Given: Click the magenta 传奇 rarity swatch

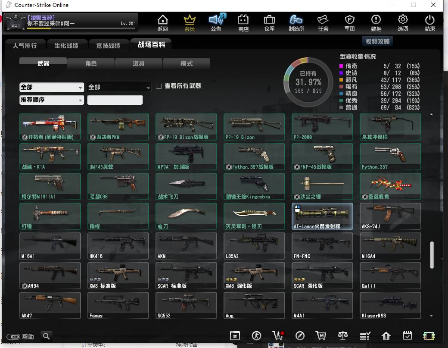Looking at the screenshot, I should [x=341, y=66].
